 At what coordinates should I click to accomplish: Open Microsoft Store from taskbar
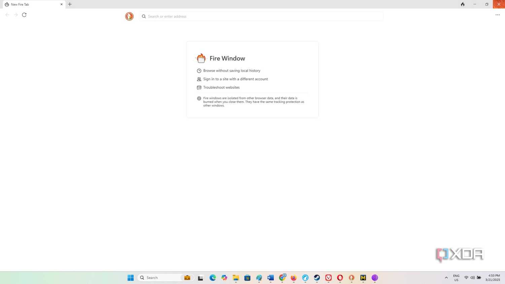(247, 278)
